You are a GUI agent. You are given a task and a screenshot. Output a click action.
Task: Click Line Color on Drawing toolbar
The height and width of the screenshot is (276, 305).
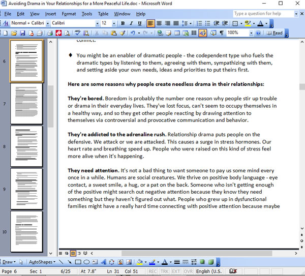pyautogui.click(x=152, y=262)
